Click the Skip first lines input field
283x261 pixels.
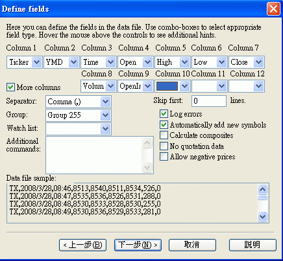coord(209,101)
